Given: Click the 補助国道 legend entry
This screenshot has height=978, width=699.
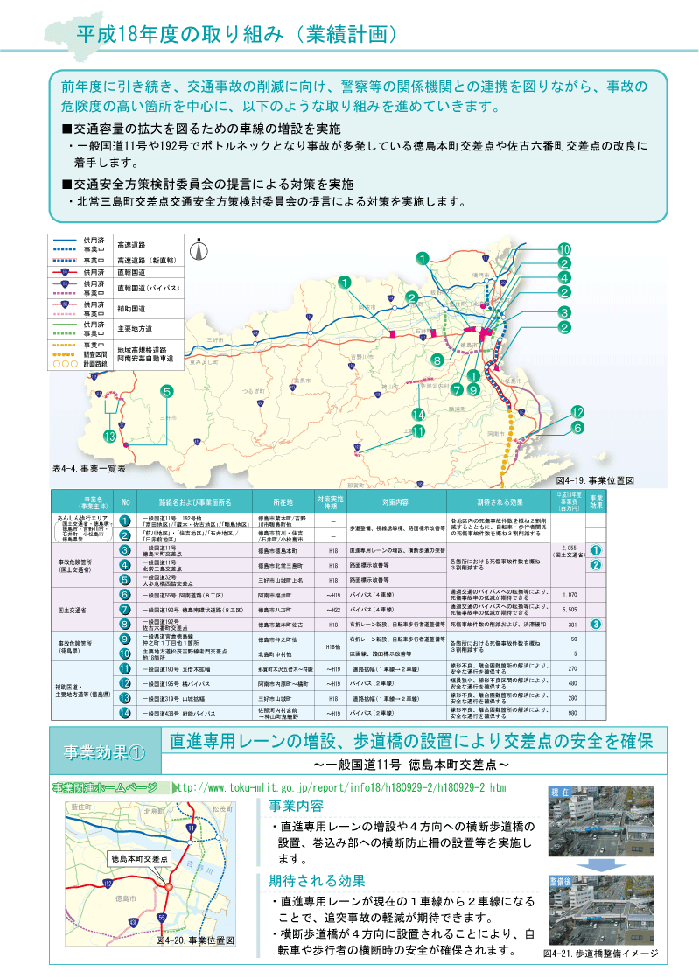Looking at the screenshot, I should (x=131, y=309).
